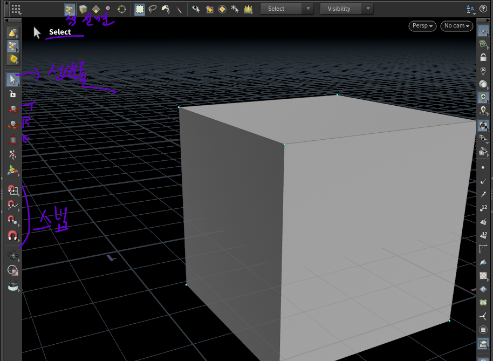Select Points component mode icon

pos(70,9)
